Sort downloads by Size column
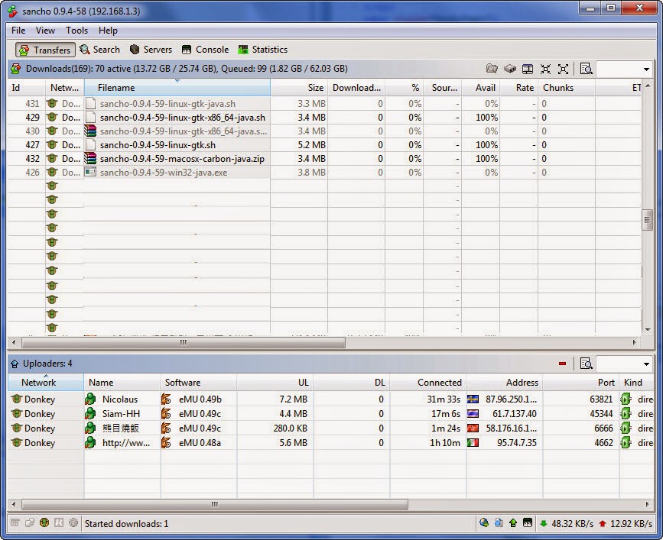The width and height of the screenshot is (663, 540). (x=299, y=87)
